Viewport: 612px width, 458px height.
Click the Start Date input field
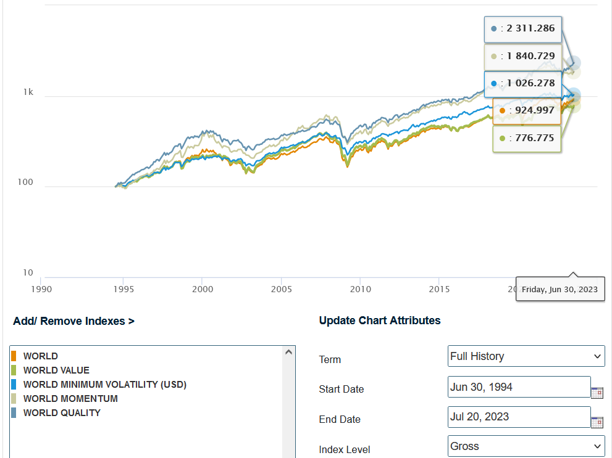[x=519, y=387]
